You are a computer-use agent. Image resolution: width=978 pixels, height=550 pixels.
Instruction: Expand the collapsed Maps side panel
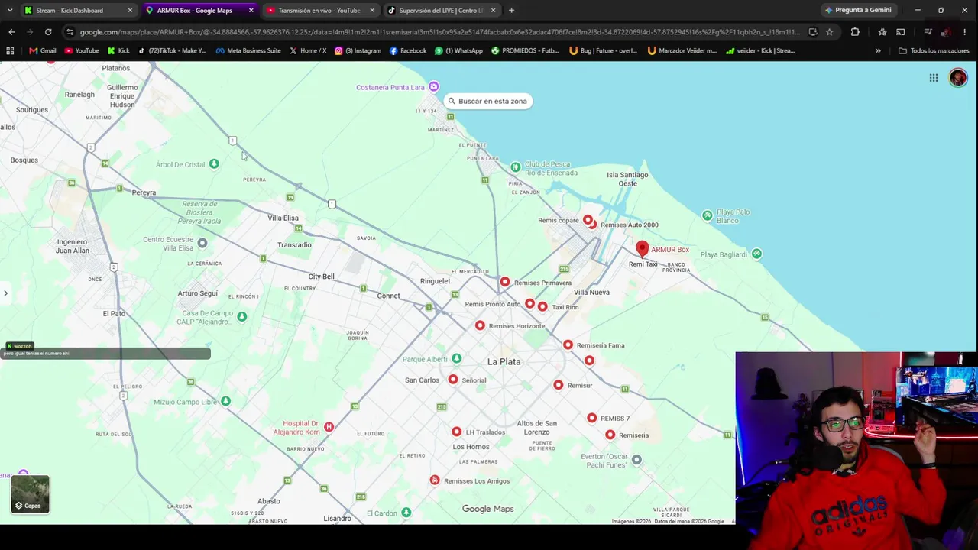(x=5, y=293)
